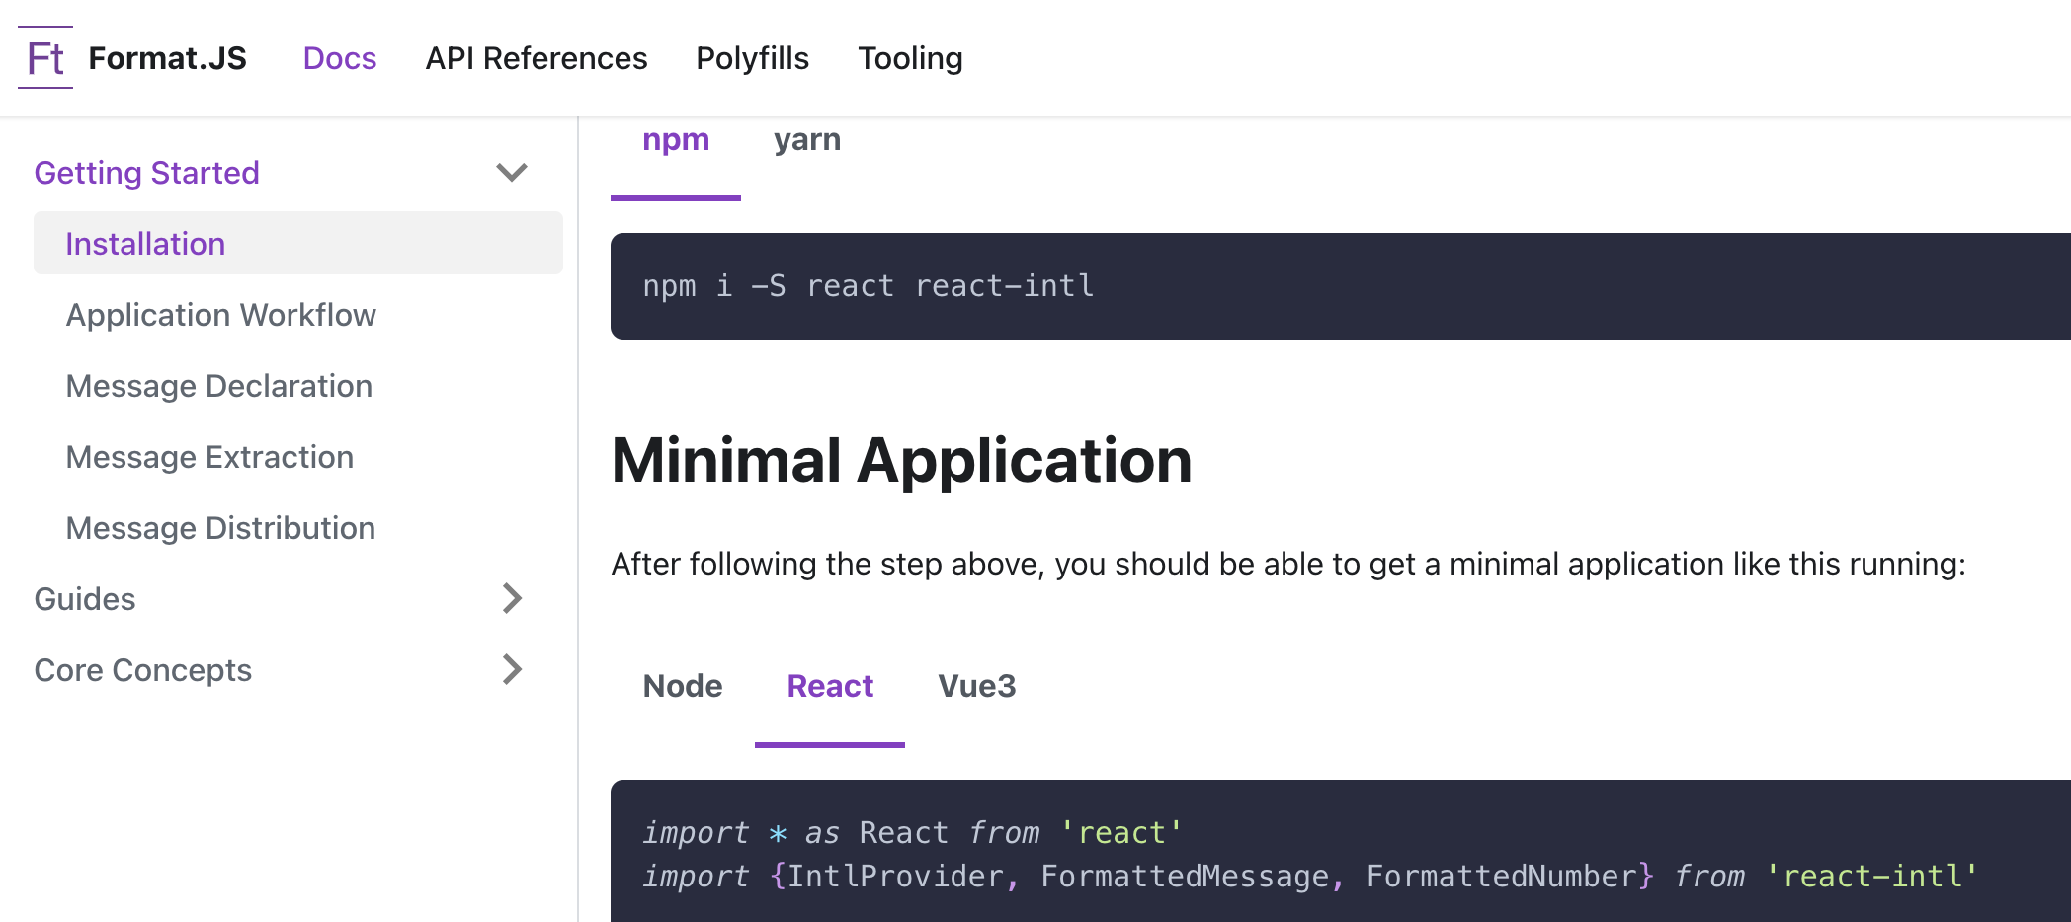The image size is (2071, 922).
Task: Click the Minimal Application heading
Action: click(902, 461)
